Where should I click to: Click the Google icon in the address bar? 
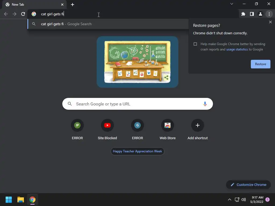pyautogui.click(x=34, y=14)
